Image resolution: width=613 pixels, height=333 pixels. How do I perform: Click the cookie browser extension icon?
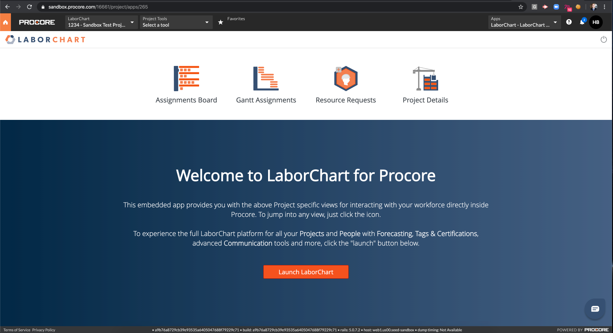tap(578, 7)
